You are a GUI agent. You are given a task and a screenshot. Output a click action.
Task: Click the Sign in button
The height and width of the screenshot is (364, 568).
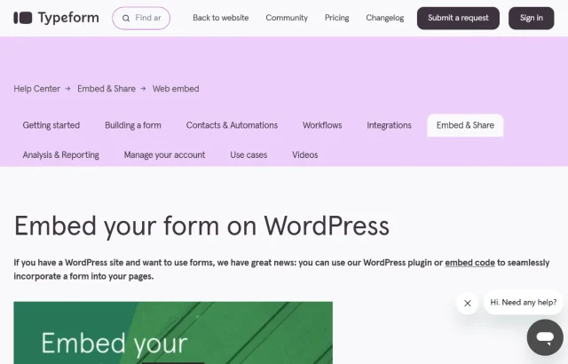pos(532,18)
